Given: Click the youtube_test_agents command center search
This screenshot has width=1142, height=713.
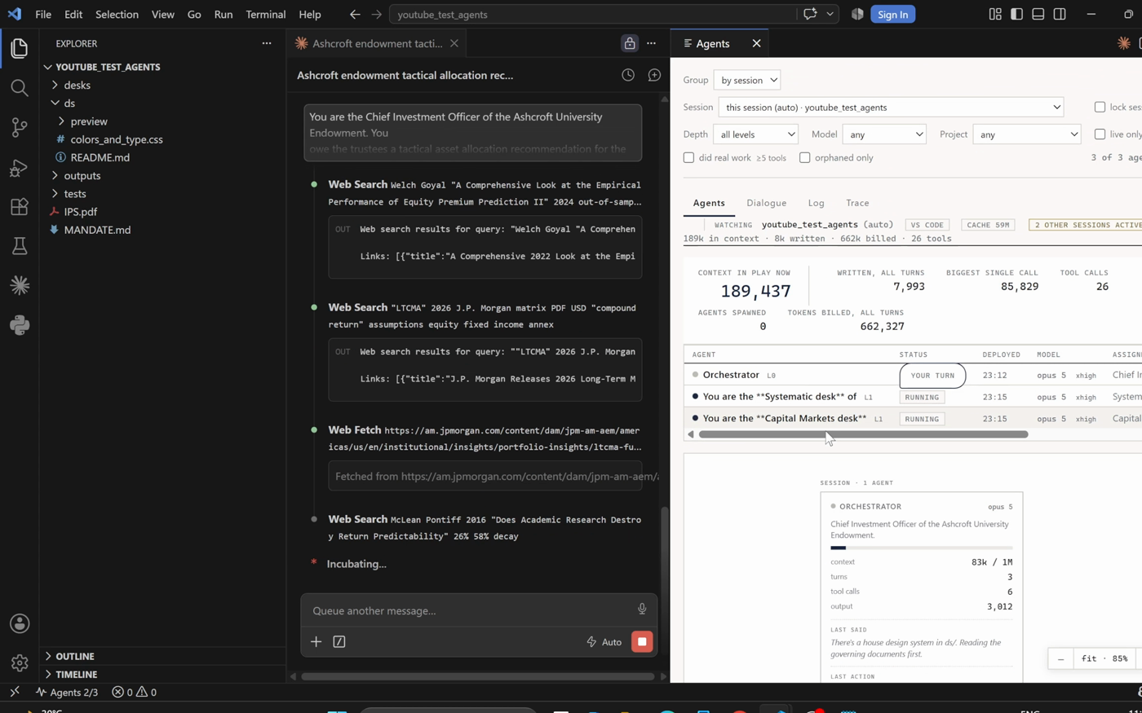Looking at the screenshot, I should 593,14.
